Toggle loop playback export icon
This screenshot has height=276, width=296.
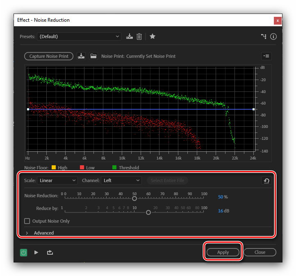50,252
